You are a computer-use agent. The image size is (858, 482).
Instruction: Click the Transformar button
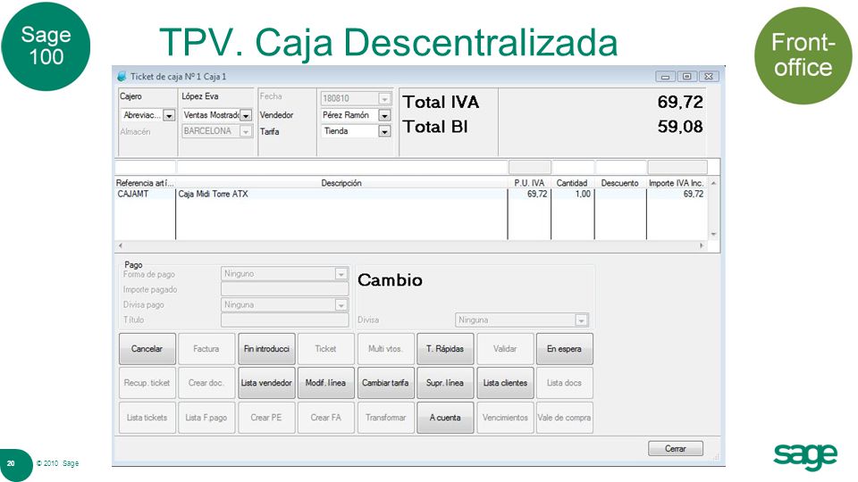point(385,418)
